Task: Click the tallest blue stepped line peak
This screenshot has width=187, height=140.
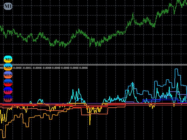Action: point(176,69)
